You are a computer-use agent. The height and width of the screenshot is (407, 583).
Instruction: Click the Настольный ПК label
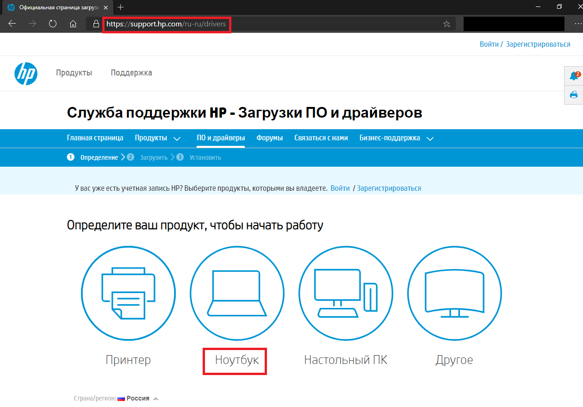click(346, 360)
